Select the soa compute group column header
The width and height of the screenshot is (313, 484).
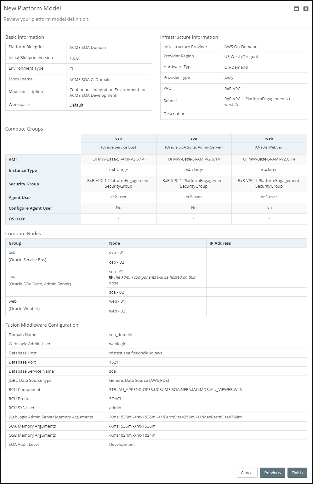click(x=194, y=138)
